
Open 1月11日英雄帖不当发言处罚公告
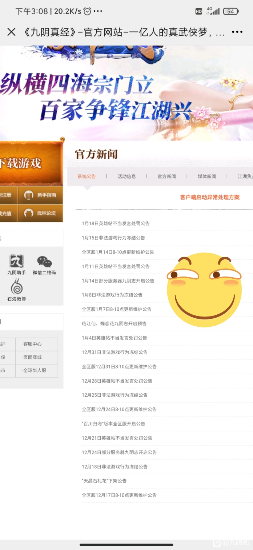click(116, 266)
